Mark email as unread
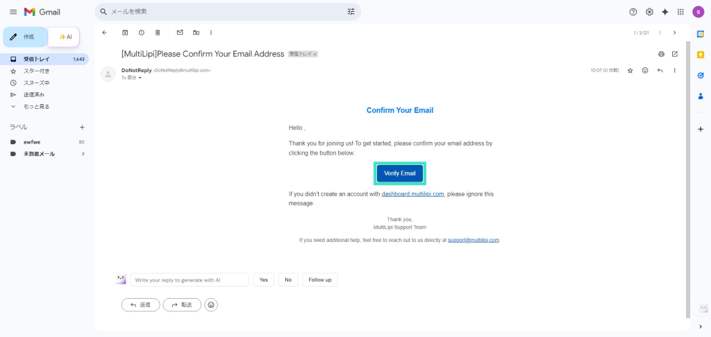Image resolution: width=711 pixels, height=337 pixels. point(180,33)
